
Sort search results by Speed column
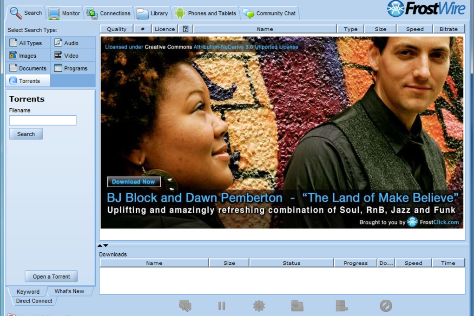(415, 29)
